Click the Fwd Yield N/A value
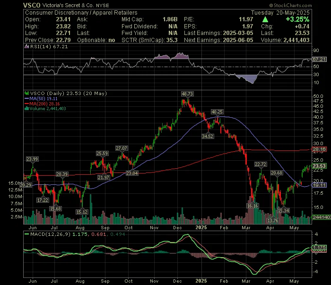Screen dimensions: 331x285 (x=173, y=33)
